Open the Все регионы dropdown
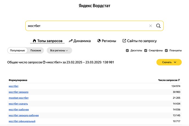This screenshot has height=126, width=189. tap(59, 50)
